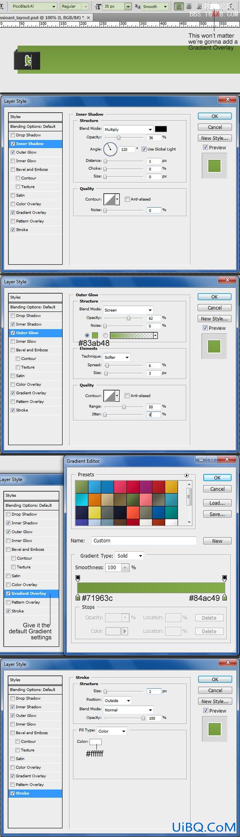Click the presets scrollbar down arrow
This screenshot has height=837, width=240.
(x=189, y=522)
